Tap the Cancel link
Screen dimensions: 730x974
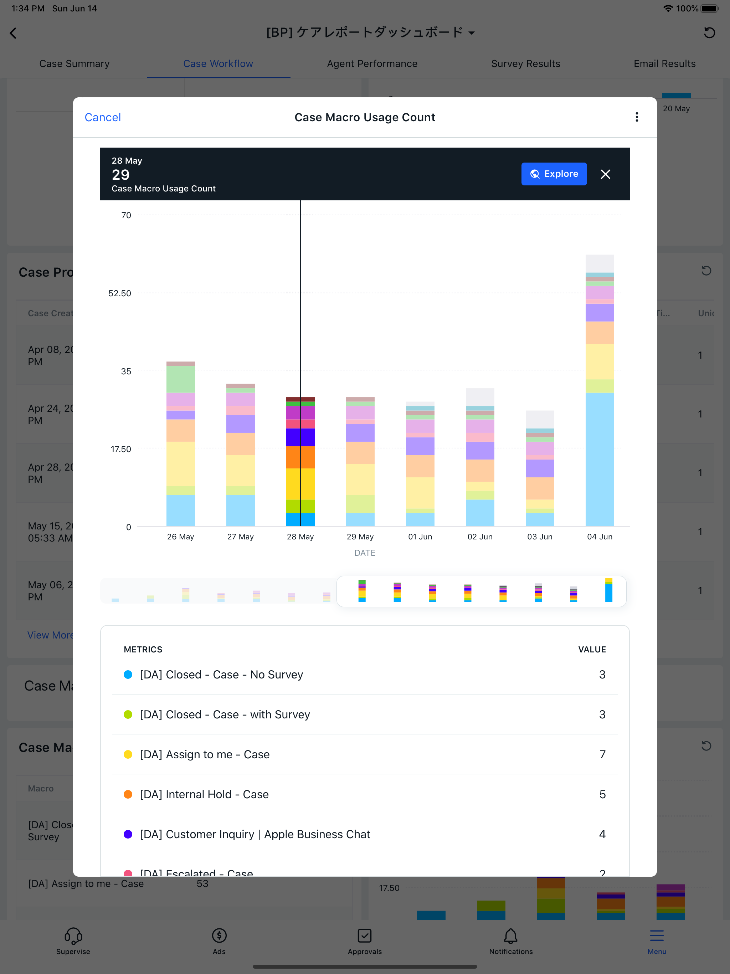pyautogui.click(x=103, y=117)
